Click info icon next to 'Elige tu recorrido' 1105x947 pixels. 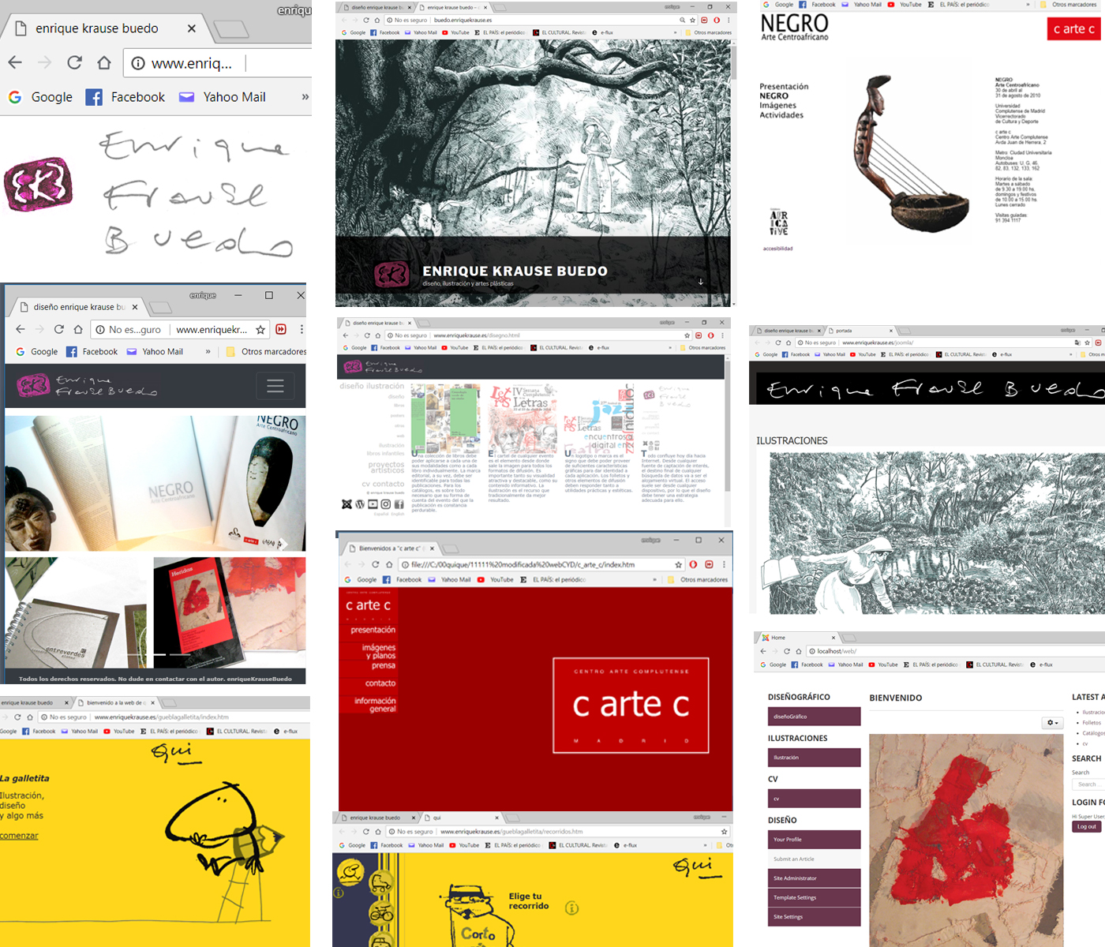click(572, 908)
